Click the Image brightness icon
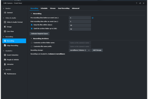This screenshot has height=99, width=148. 5,27
